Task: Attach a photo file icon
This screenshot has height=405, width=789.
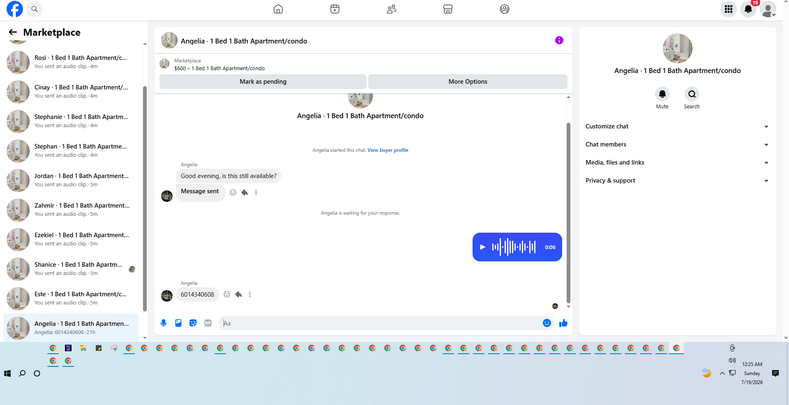Action: (178, 323)
